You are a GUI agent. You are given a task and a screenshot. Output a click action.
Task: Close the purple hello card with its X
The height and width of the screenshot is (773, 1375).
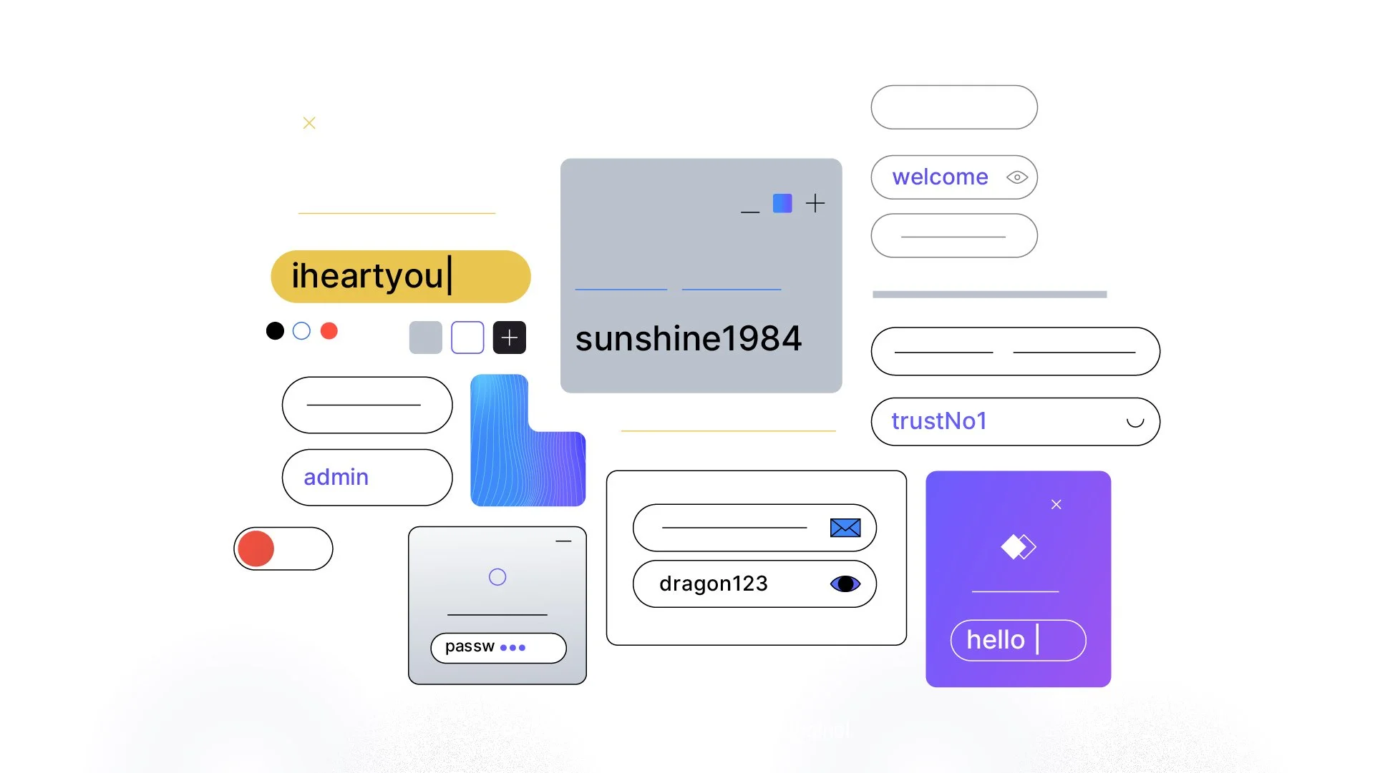coord(1056,505)
